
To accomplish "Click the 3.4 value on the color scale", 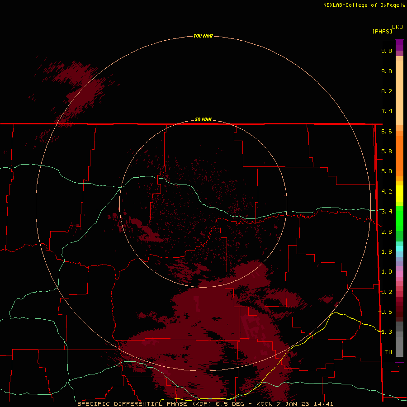I will click(387, 212).
